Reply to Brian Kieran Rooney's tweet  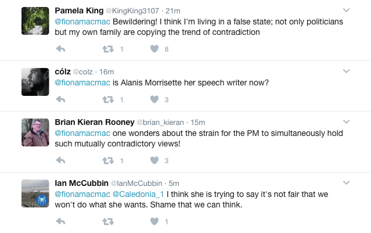(60, 160)
